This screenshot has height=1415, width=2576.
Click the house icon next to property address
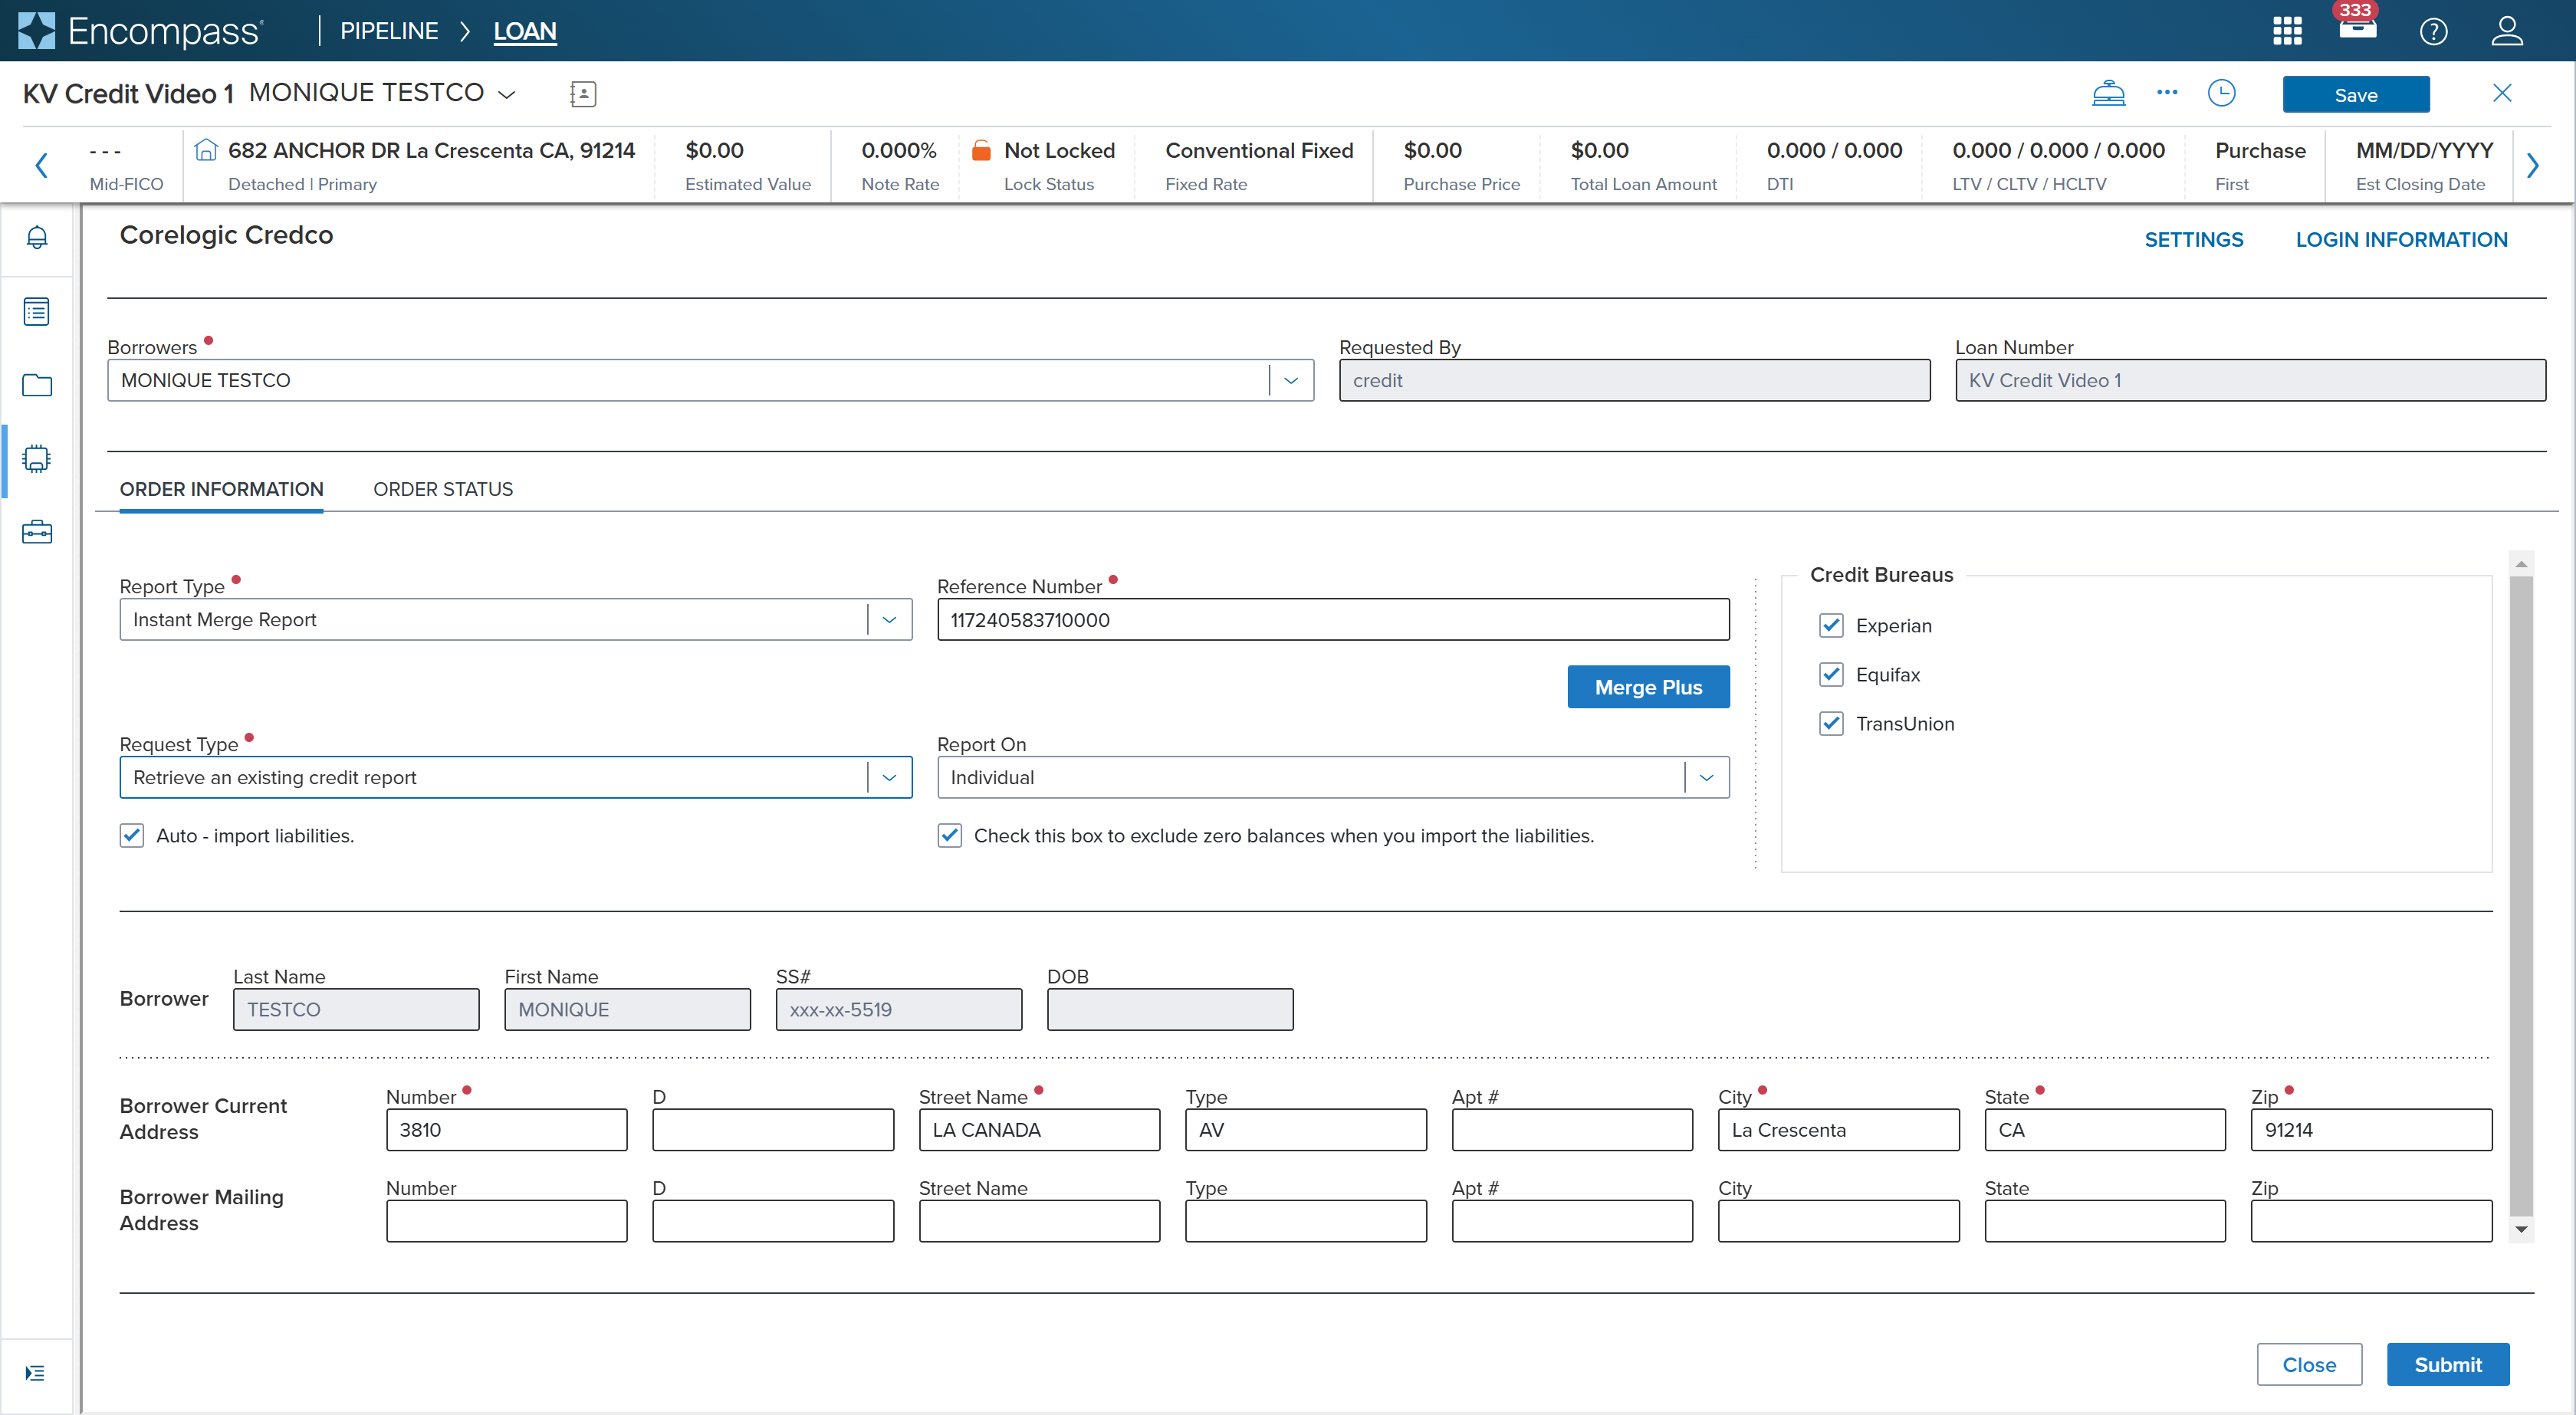point(205,150)
